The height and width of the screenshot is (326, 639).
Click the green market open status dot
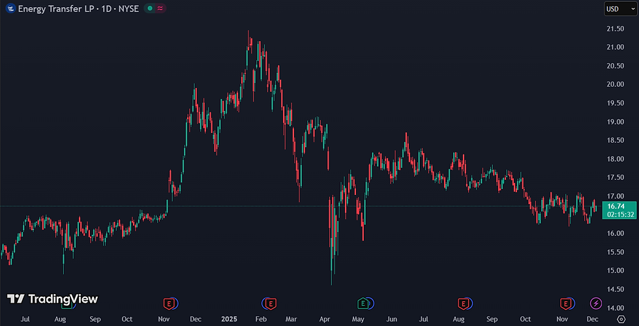[x=151, y=8]
